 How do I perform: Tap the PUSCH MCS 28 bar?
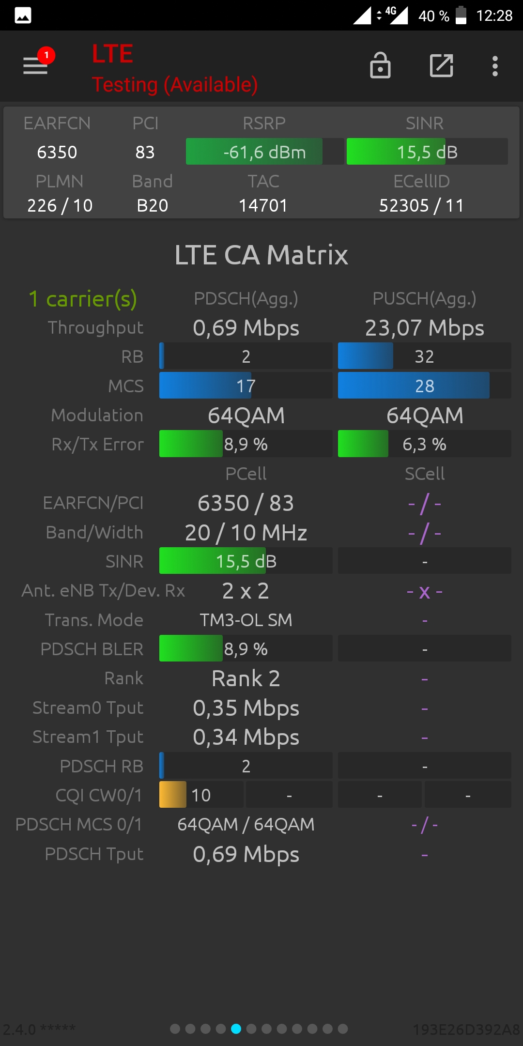tap(425, 385)
